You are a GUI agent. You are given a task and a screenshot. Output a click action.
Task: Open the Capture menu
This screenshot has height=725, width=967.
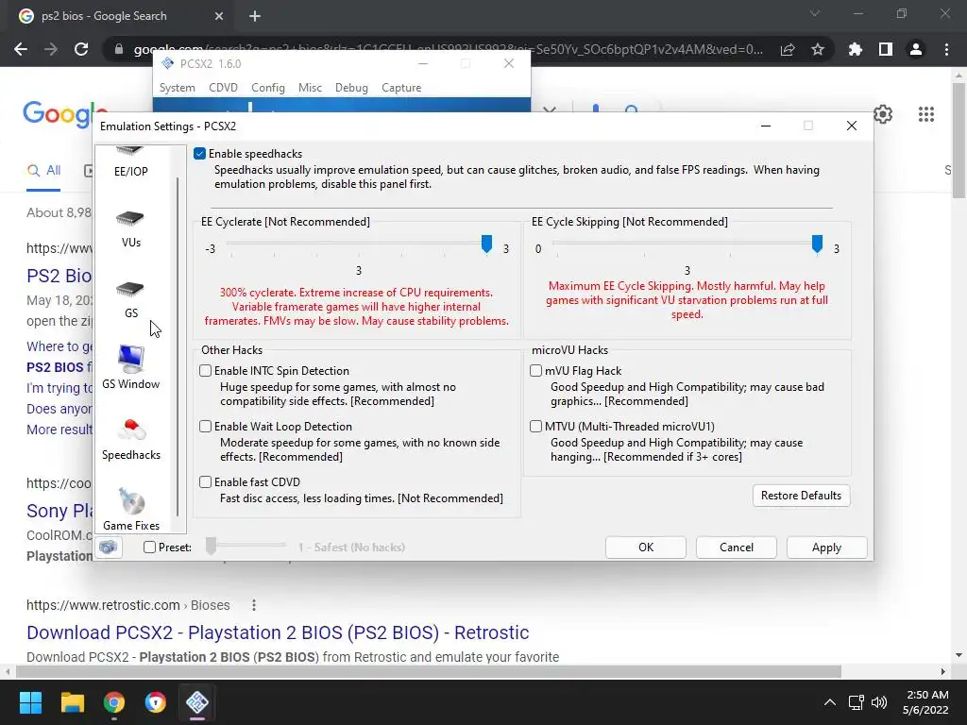[400, 88]
